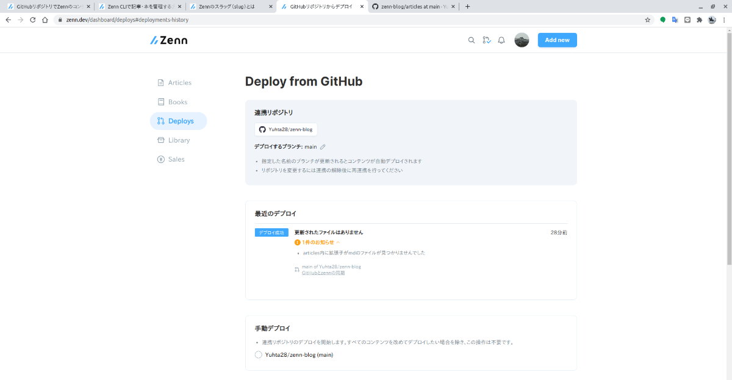Go to Articles in sidebar
This screenshot has height=380, width=732.
point(174,82)
